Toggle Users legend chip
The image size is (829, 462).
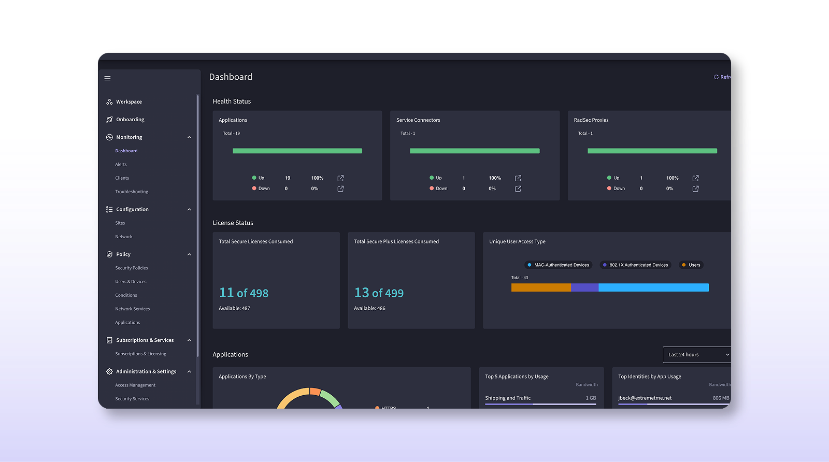pos(691,265)
